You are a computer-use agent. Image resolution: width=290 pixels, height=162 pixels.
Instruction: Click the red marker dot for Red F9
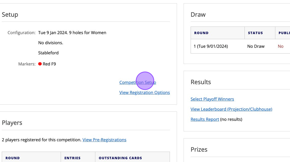[x=40, y=64]
